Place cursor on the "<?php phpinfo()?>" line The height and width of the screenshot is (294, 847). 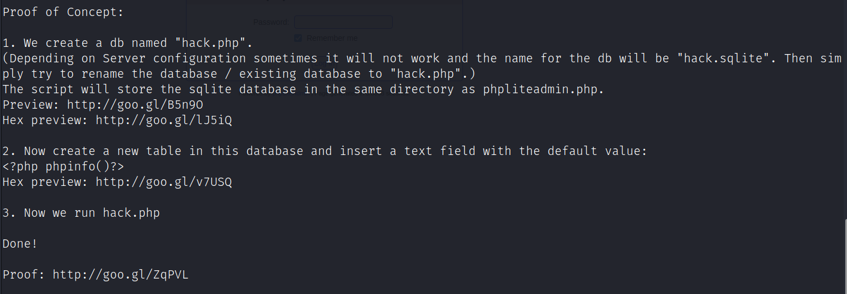coord(63,167)
